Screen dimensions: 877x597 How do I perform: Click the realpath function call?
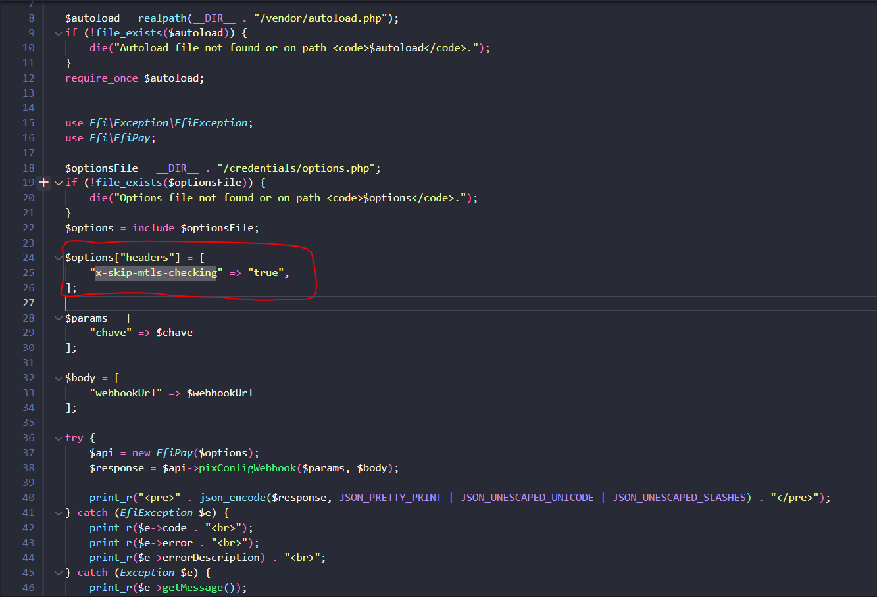coord(163,18)
